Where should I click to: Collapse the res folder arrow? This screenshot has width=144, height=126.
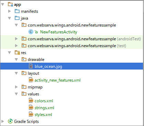[10, 53]
